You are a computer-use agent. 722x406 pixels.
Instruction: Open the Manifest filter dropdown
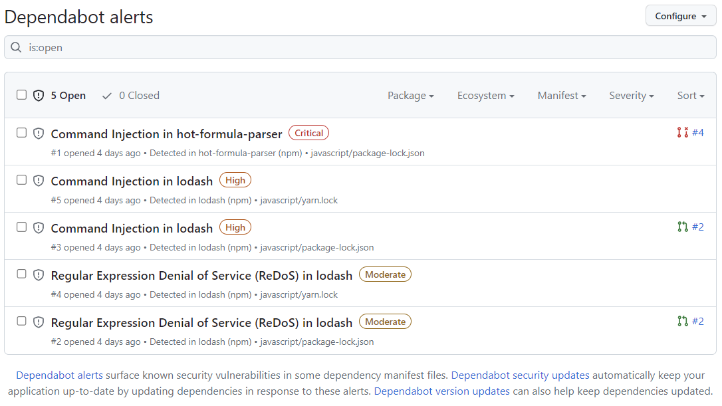point(561,95)
